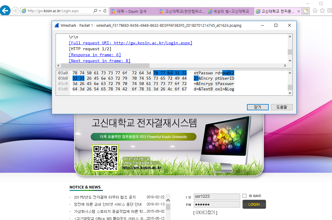Click the hex pane vertical scrollbar thumb
This screenshot has width=332, height=220.
[x=290, y=87]
